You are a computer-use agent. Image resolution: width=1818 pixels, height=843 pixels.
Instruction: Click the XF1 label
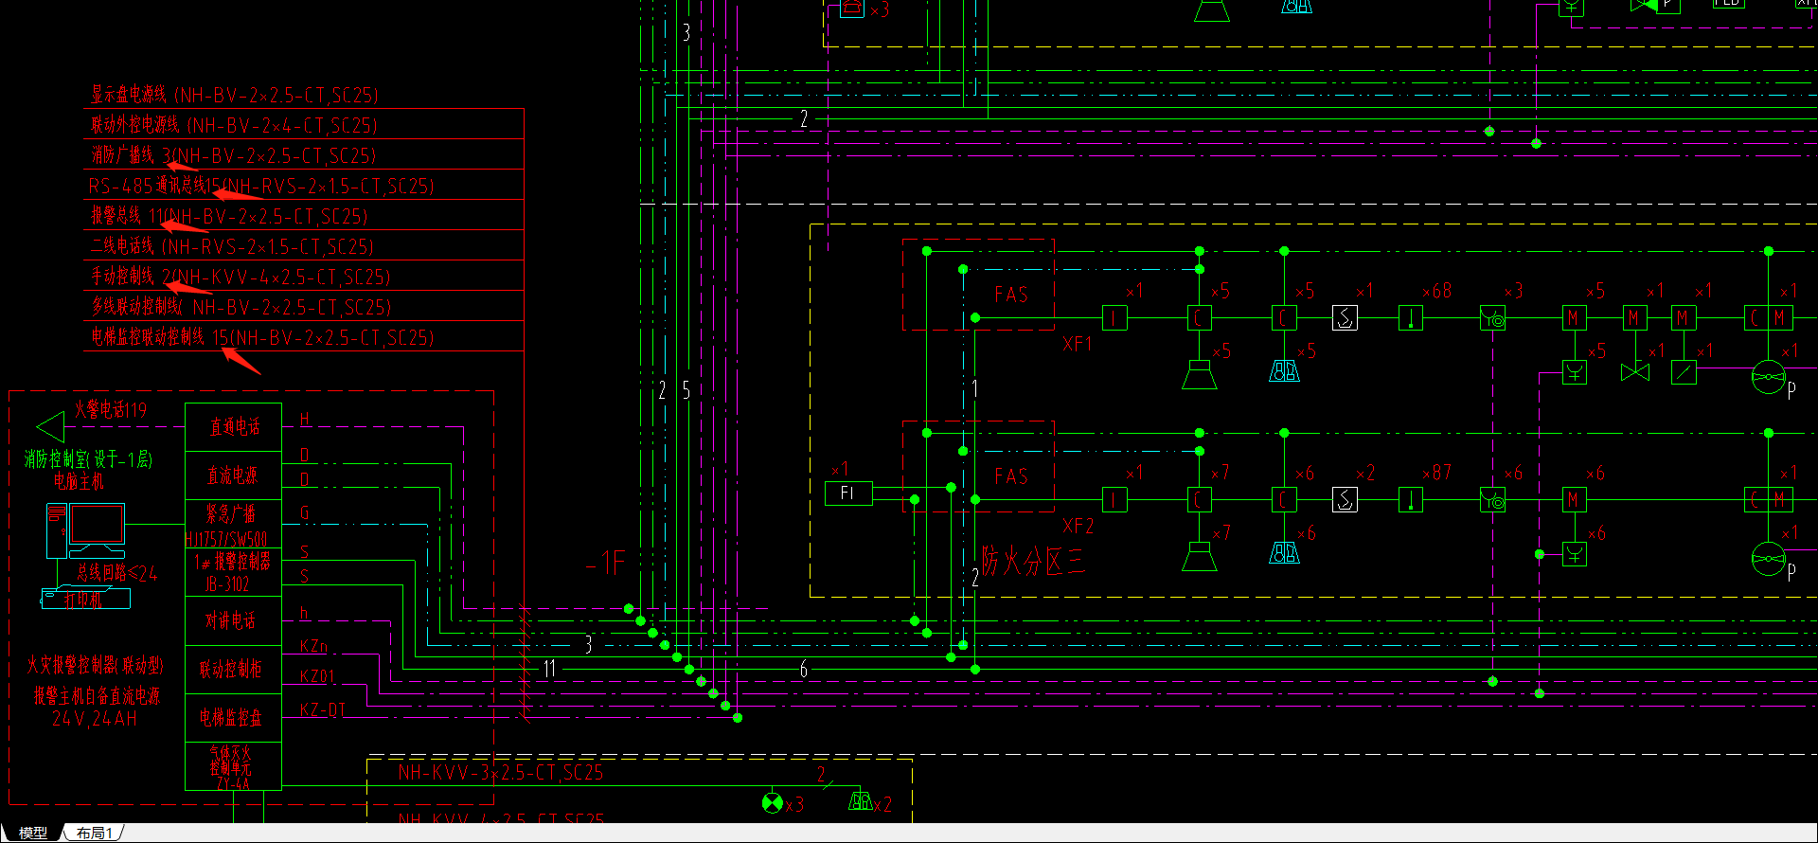[1078, 344]
